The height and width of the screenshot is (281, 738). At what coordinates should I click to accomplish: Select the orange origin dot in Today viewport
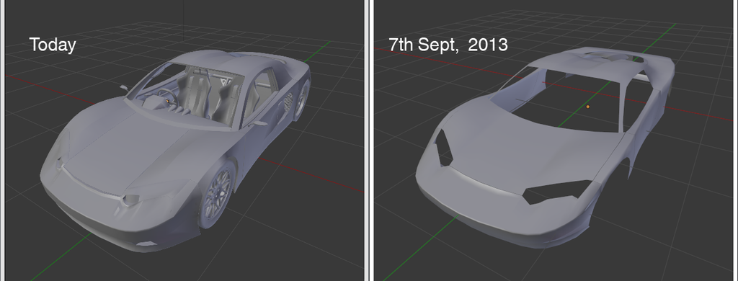point(167,101)
